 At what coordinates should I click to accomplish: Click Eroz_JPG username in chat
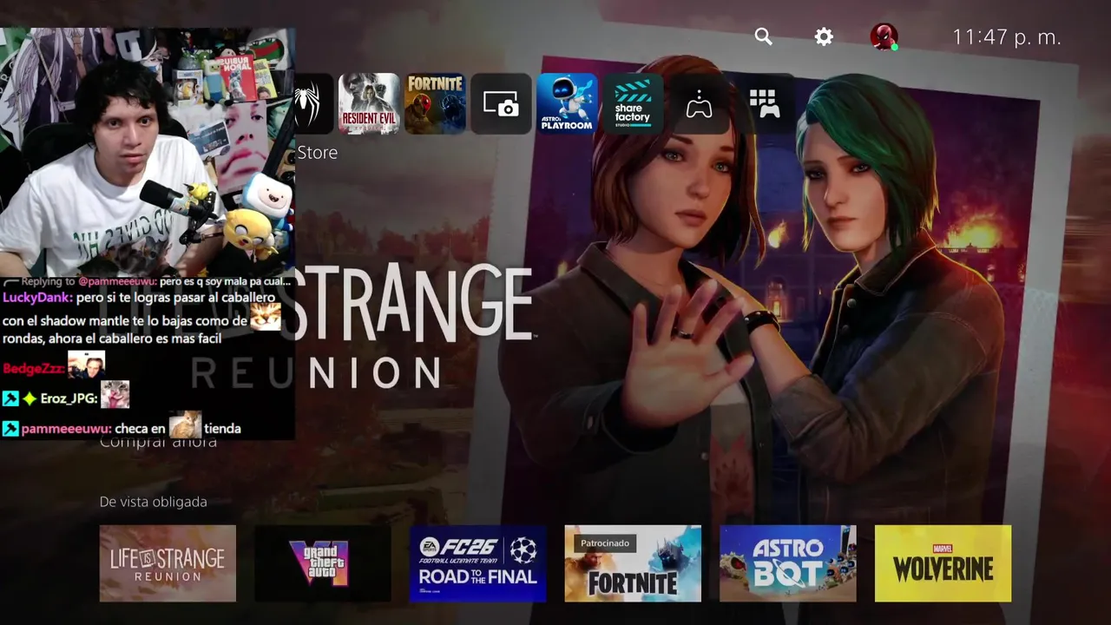point(68,398)
